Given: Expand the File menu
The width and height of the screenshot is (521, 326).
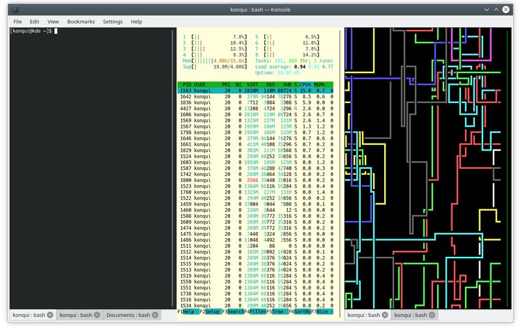Looking at the screenshot, I should 18,22.
